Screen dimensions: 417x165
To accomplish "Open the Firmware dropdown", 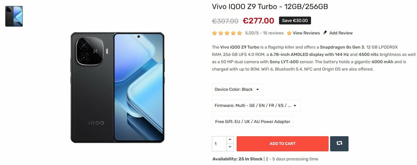I will coord(256,105).
